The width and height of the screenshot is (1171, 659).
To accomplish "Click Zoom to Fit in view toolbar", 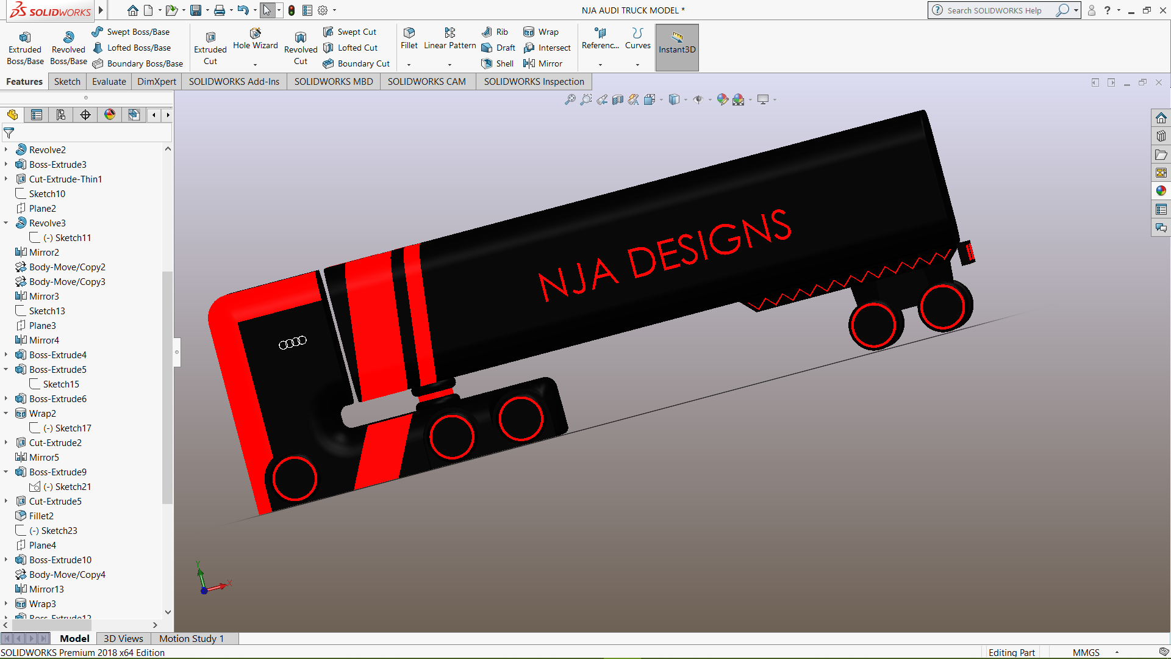I will point(570,99).
